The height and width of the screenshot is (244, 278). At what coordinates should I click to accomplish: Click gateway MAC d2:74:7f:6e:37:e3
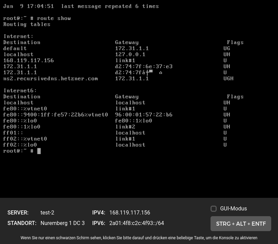pos(144,67)
